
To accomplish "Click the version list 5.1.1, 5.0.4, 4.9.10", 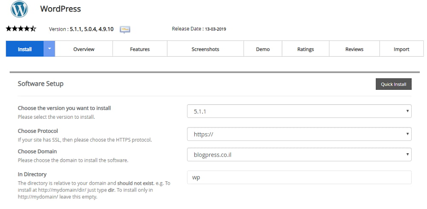I will tap(91, 29).
